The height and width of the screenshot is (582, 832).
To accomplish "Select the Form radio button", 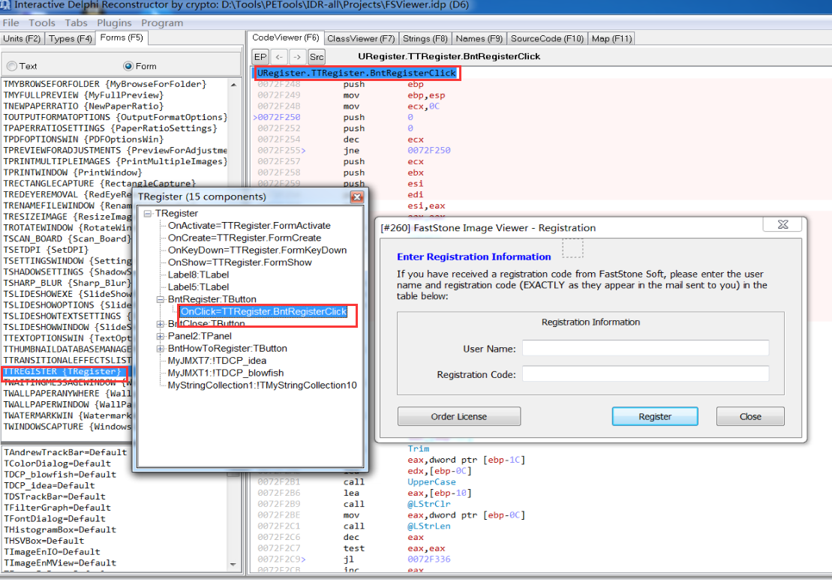I will point(128,66).
